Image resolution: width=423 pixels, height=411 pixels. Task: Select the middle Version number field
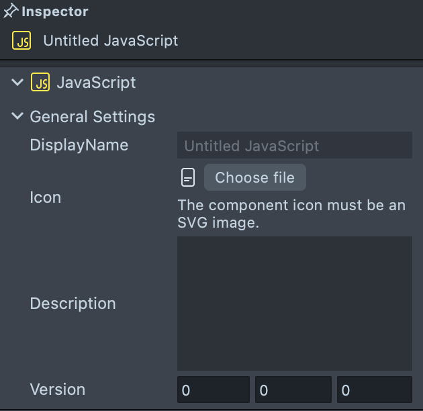point(293,390)
